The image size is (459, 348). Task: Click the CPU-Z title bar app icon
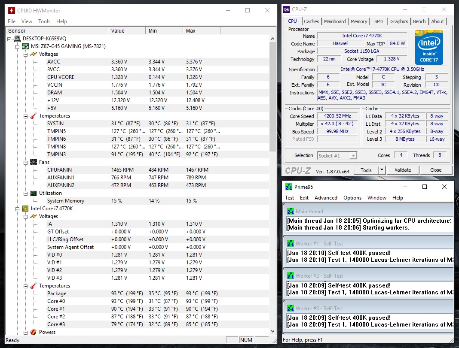(x=286, y=9)
